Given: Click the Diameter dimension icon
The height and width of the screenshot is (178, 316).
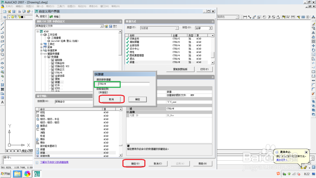Looking at the screenshot, I should (x=273, y=17).
